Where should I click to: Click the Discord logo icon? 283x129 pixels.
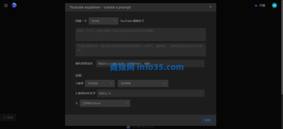(x=128, y=127)
